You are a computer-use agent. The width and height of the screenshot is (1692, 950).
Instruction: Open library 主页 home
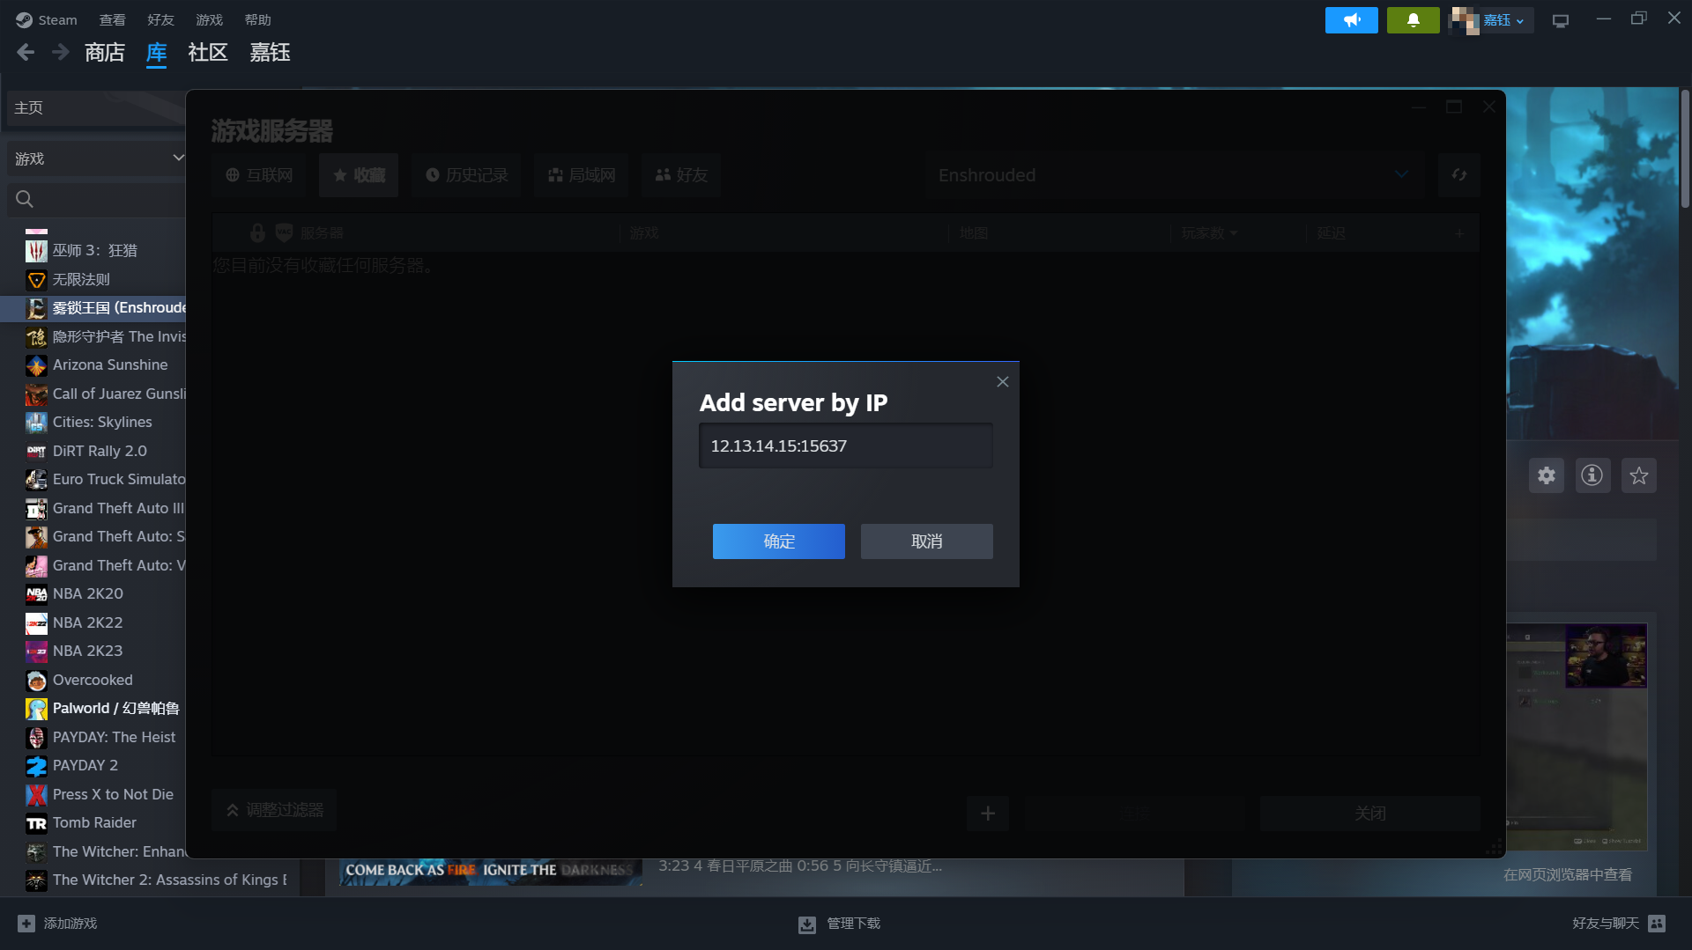pyautogui.click(x=95, y=107)
